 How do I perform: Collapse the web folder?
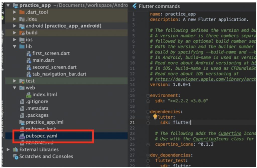15,88
